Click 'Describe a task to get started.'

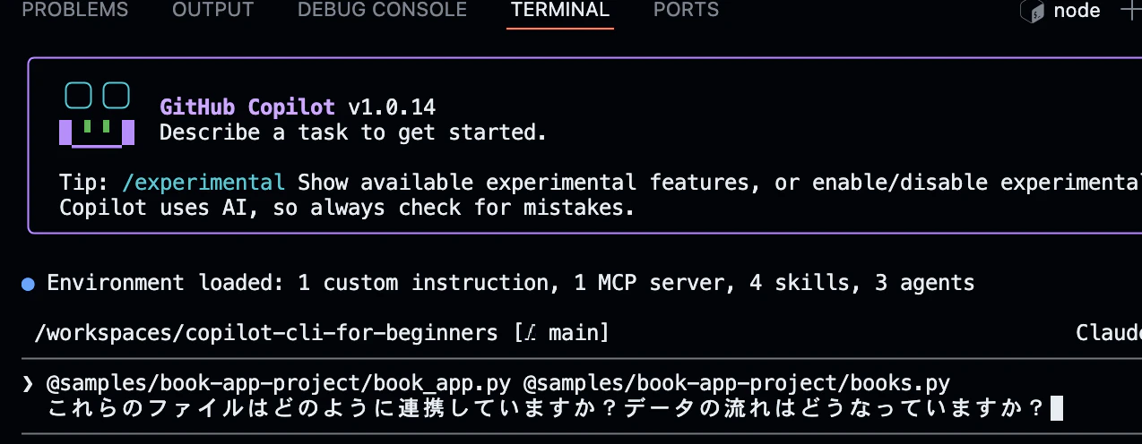click(x=353, y=133)
